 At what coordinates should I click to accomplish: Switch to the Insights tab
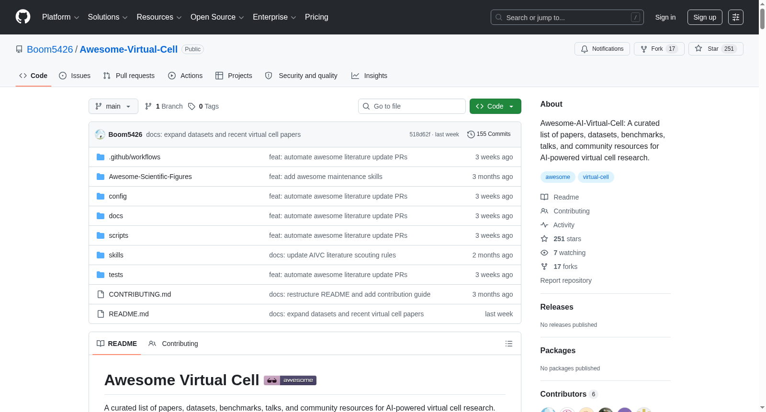[x=369, y=76]
